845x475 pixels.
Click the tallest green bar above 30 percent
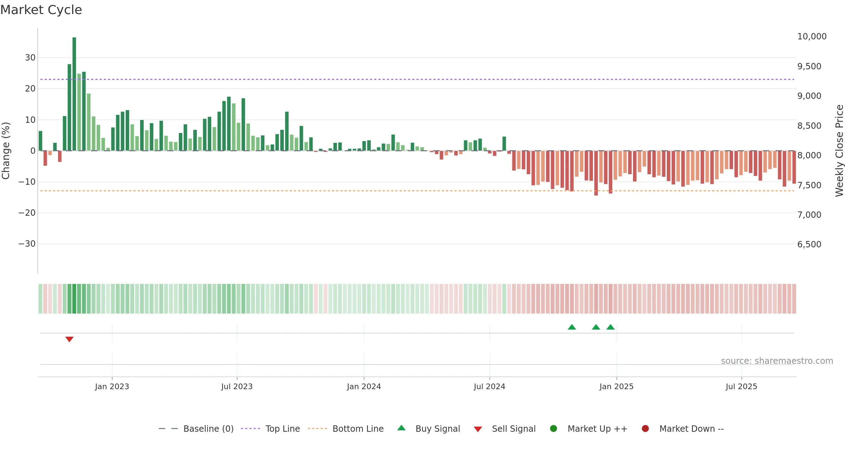tap(74, 94)
